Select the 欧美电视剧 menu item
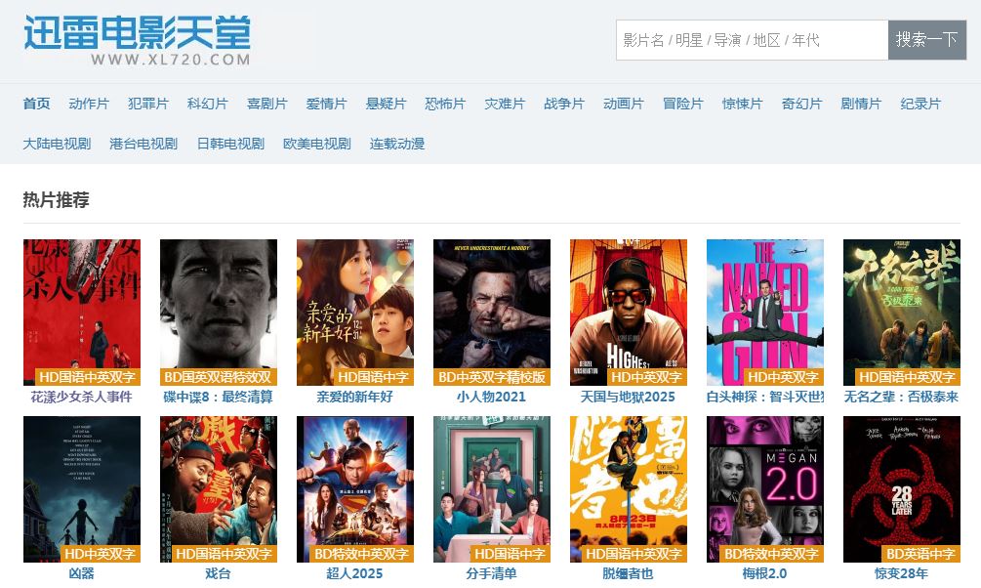Screen dimensions: 981x588 317,144
